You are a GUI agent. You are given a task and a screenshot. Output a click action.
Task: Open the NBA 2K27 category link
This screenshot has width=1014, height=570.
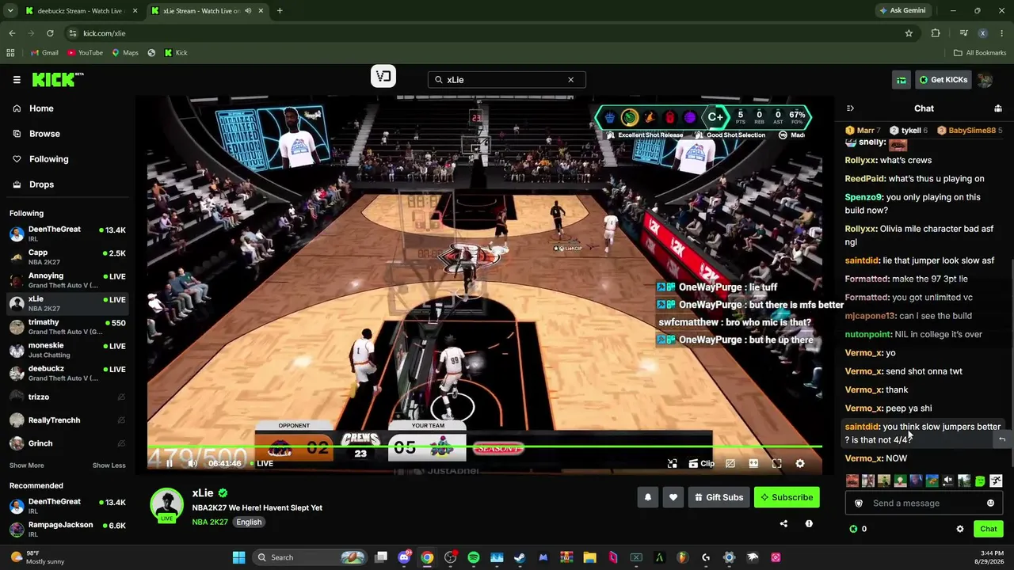(209, 522)
